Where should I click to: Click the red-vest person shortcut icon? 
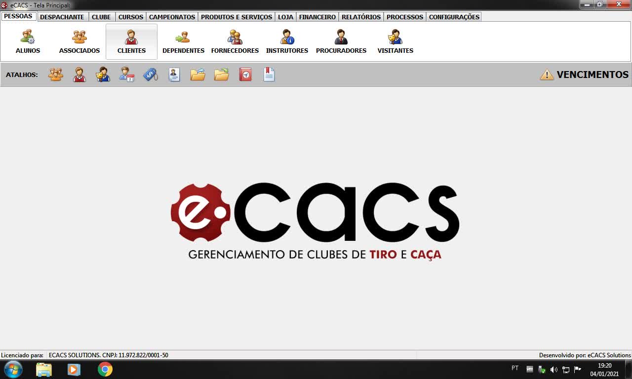pos(79,75)
